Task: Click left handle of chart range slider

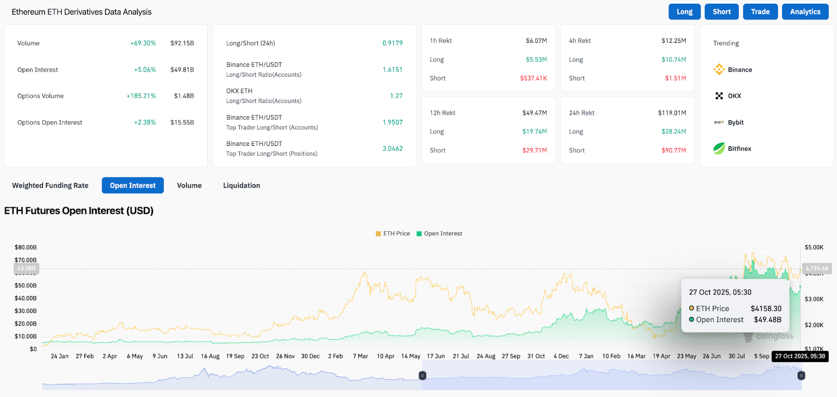Action: point(423,376)
